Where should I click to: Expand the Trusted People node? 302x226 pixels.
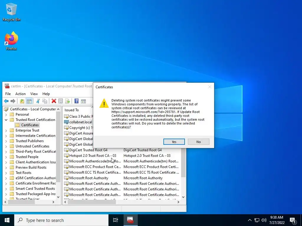(x=6, y=157)
